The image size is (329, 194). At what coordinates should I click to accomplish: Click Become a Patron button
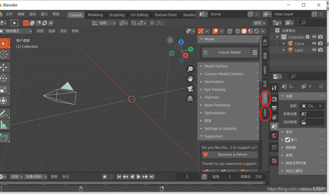tap(230, 154)
